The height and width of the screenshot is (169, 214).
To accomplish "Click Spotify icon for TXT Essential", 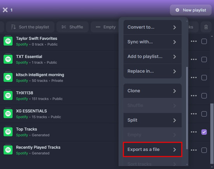I will pyautogui.click(x=8, y=59).
